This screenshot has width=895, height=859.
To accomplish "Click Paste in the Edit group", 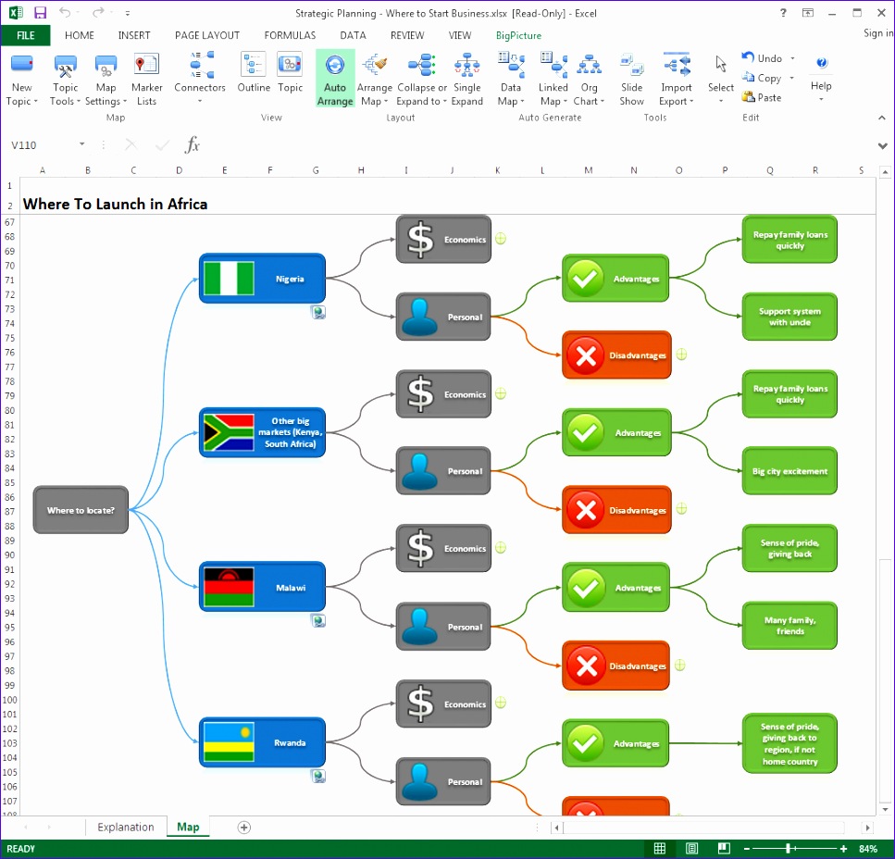I will [x=762, y=97].
